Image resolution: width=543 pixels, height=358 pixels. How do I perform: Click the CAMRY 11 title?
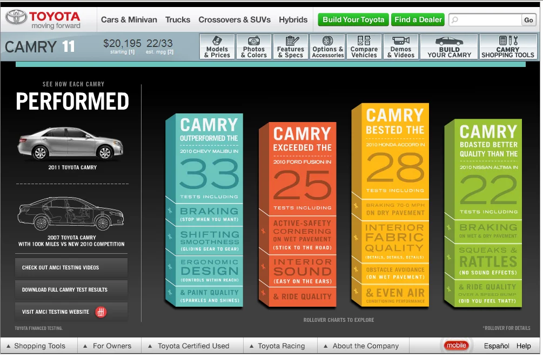click(40, 47)
